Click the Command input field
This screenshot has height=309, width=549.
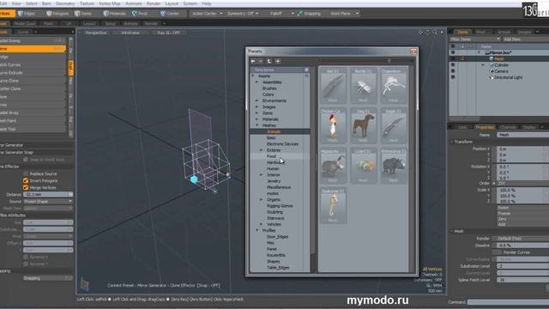(x=508, y=302)
